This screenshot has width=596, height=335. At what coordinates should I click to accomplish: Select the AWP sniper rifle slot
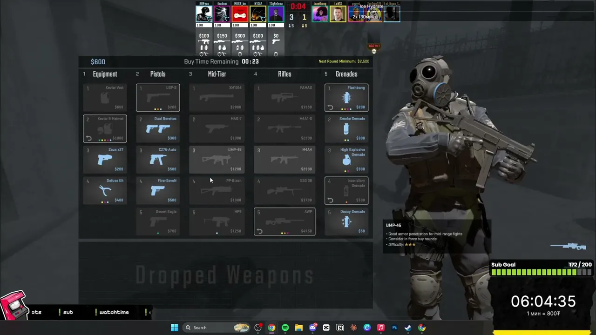[284, 221]
